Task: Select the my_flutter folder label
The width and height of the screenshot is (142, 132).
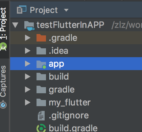Action: 70,103
